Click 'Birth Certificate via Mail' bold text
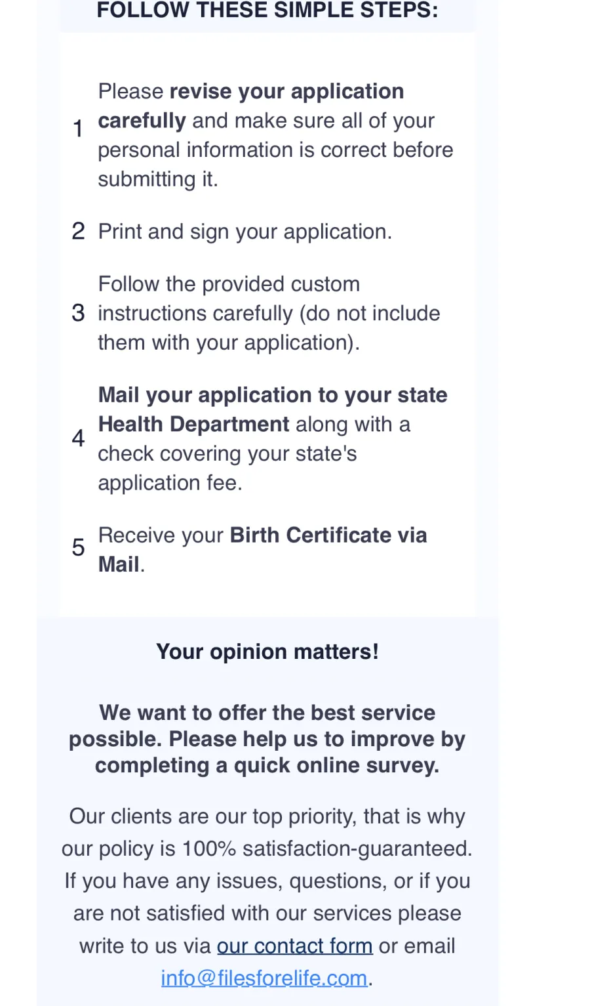The image size is (590, 1006). 262,549
